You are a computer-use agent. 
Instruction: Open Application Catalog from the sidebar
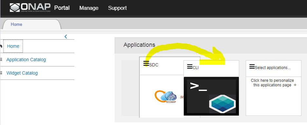[26, 60]
